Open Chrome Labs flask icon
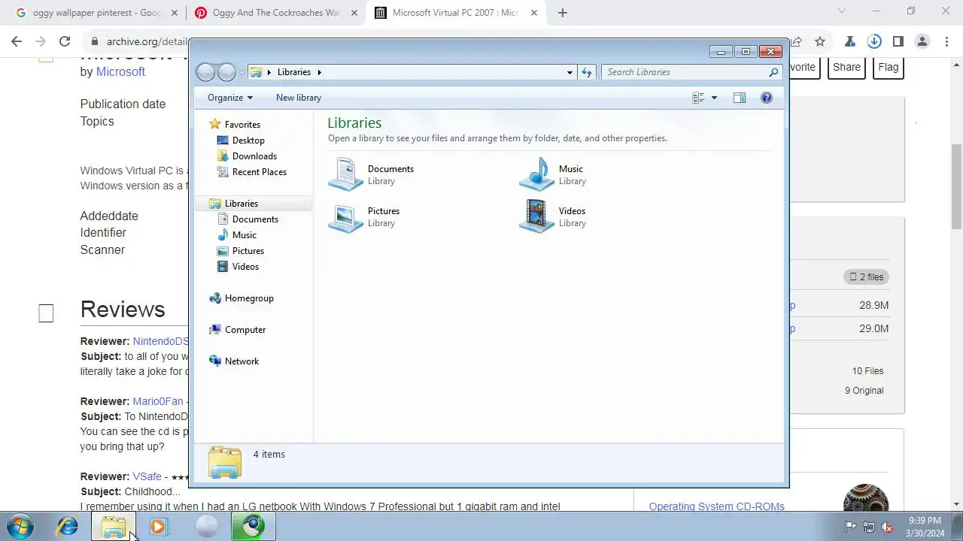 coord(850,42)
